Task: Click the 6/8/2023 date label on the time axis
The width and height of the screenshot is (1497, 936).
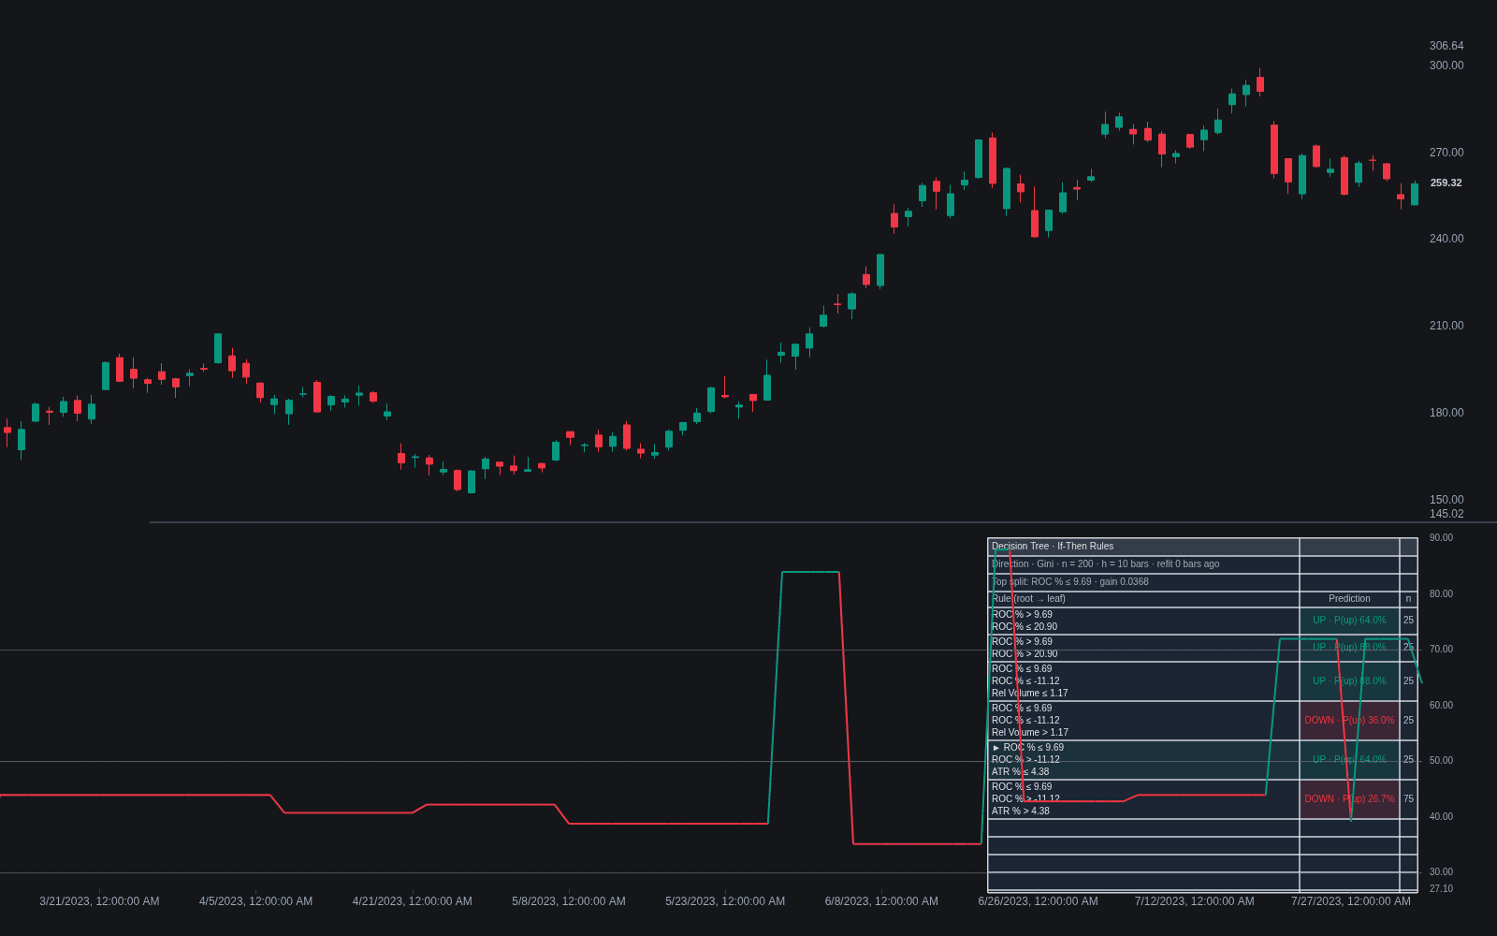Action: click(881, 901)
